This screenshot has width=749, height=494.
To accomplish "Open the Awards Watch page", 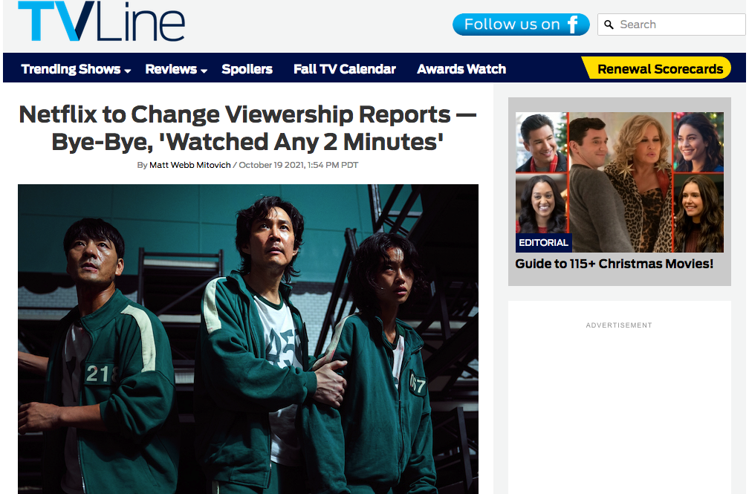I will (x=461, y=69).
